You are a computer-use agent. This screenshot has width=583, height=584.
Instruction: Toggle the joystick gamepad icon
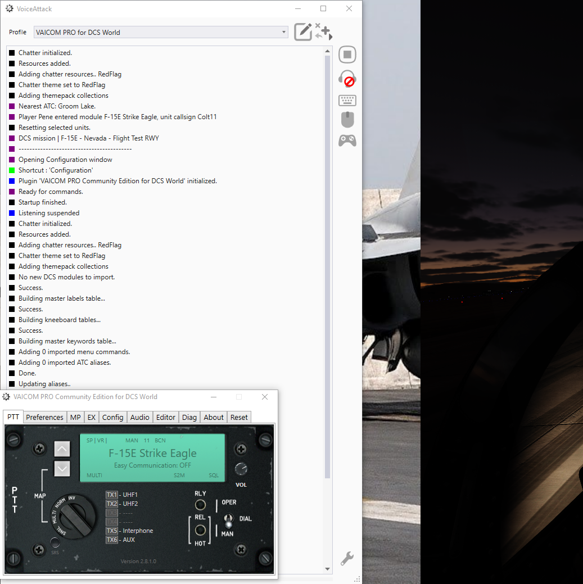347,141
